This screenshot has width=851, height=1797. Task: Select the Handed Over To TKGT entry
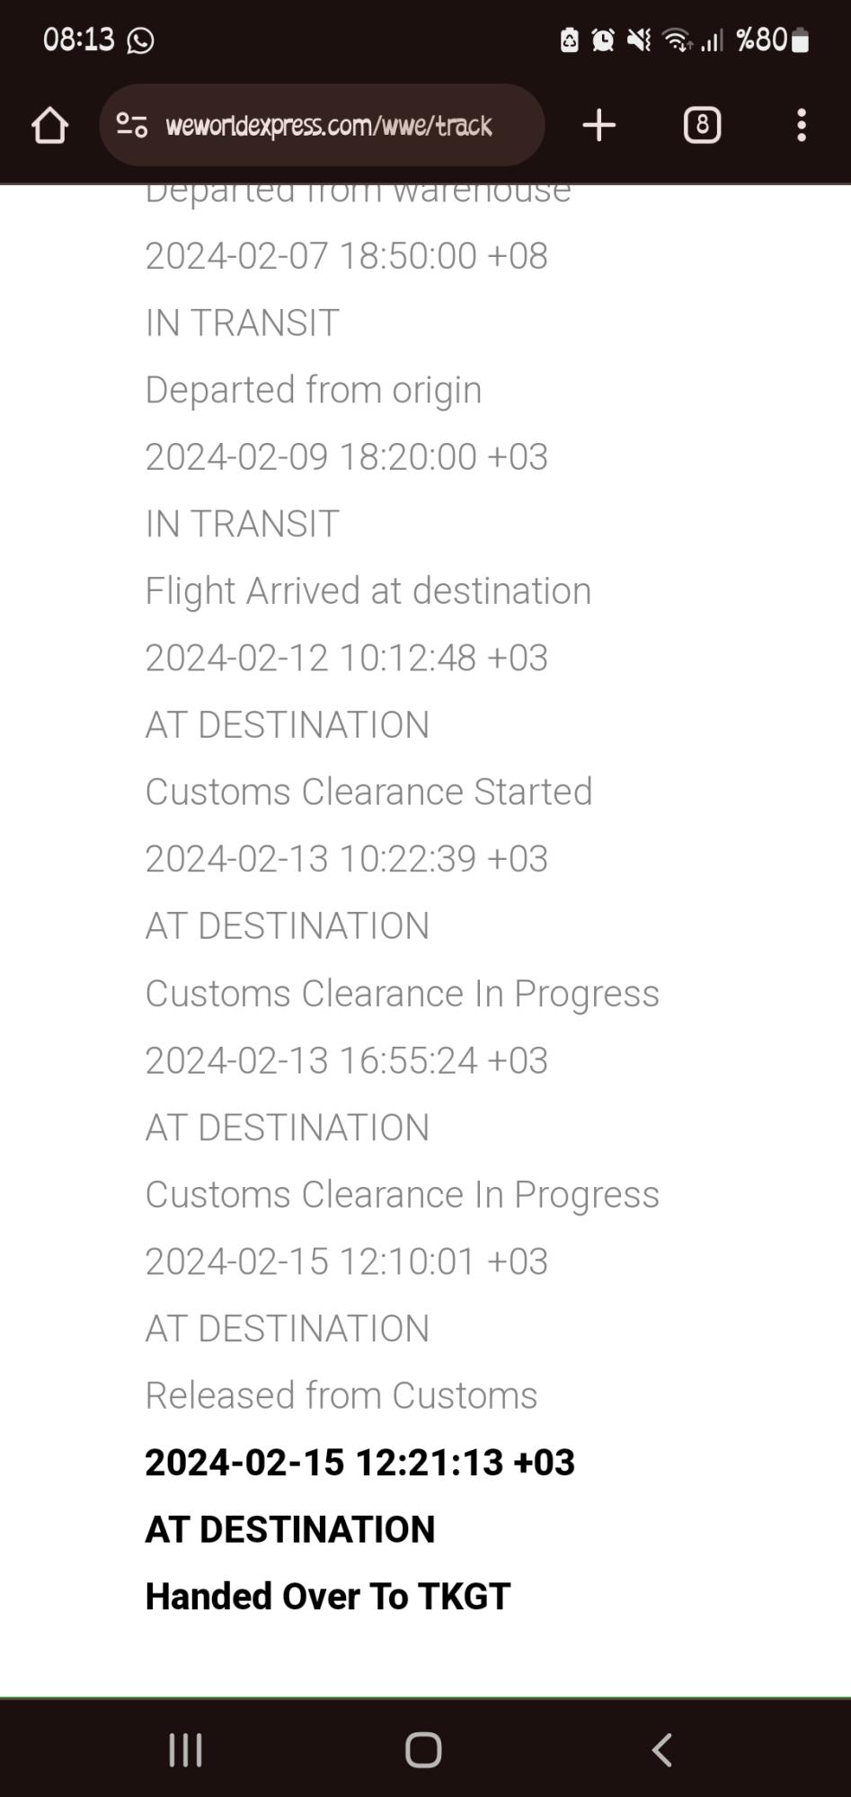(328, 1596)
